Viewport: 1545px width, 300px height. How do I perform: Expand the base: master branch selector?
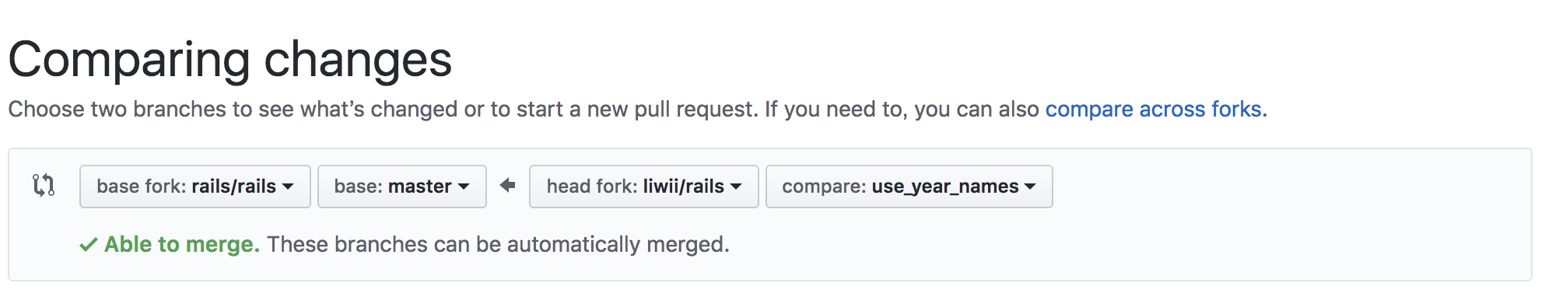point(402,187)
